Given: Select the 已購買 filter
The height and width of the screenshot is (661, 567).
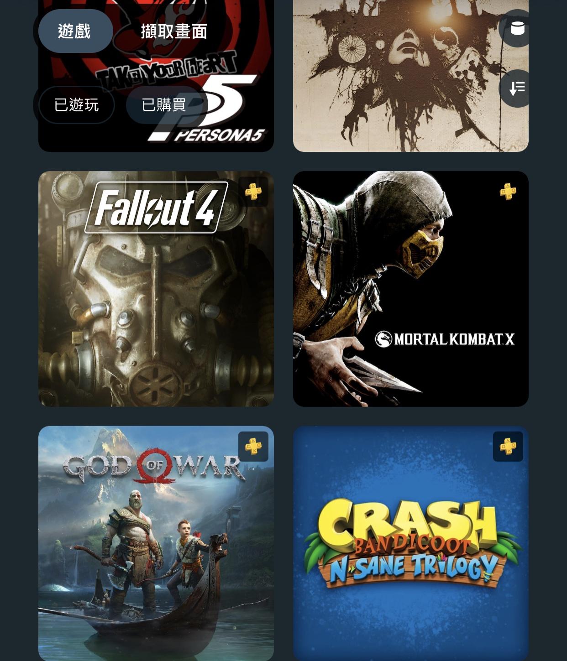Looking at the screenshot, I should (164, 105).
